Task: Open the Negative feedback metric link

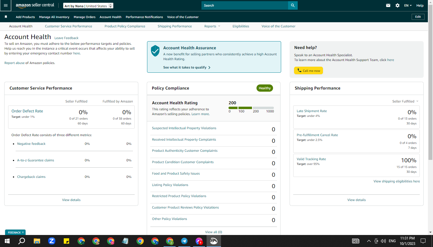Action: point(31,144)
